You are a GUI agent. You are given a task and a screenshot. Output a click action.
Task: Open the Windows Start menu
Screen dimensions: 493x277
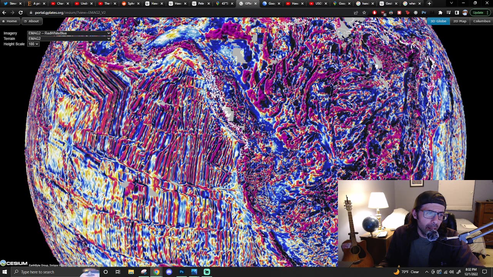coord(5,272)
